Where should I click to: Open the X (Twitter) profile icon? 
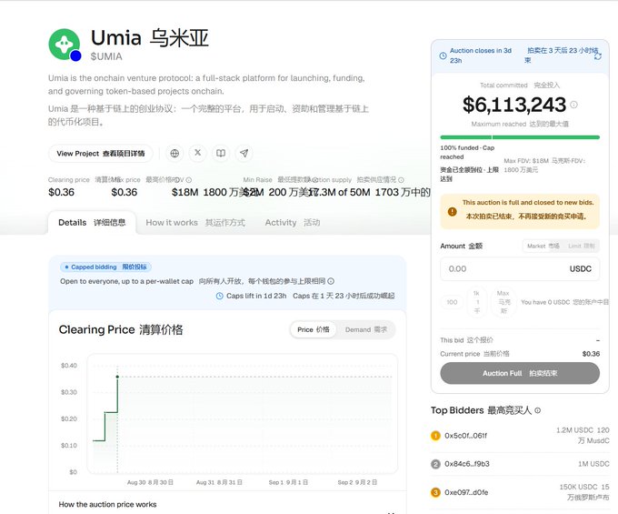[198, 153]
